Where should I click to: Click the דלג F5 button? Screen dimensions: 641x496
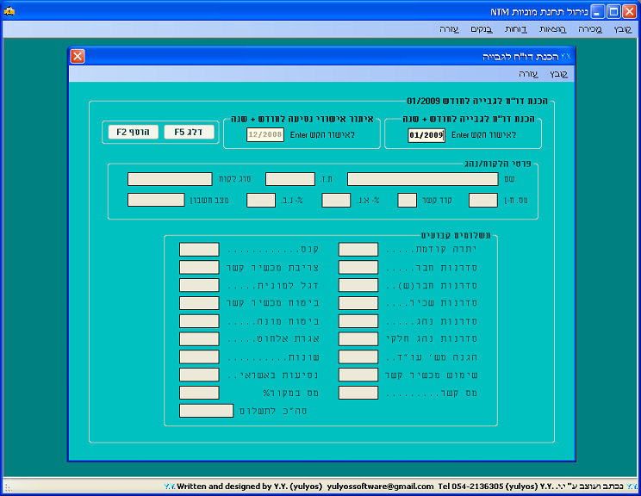click(189, 132)
